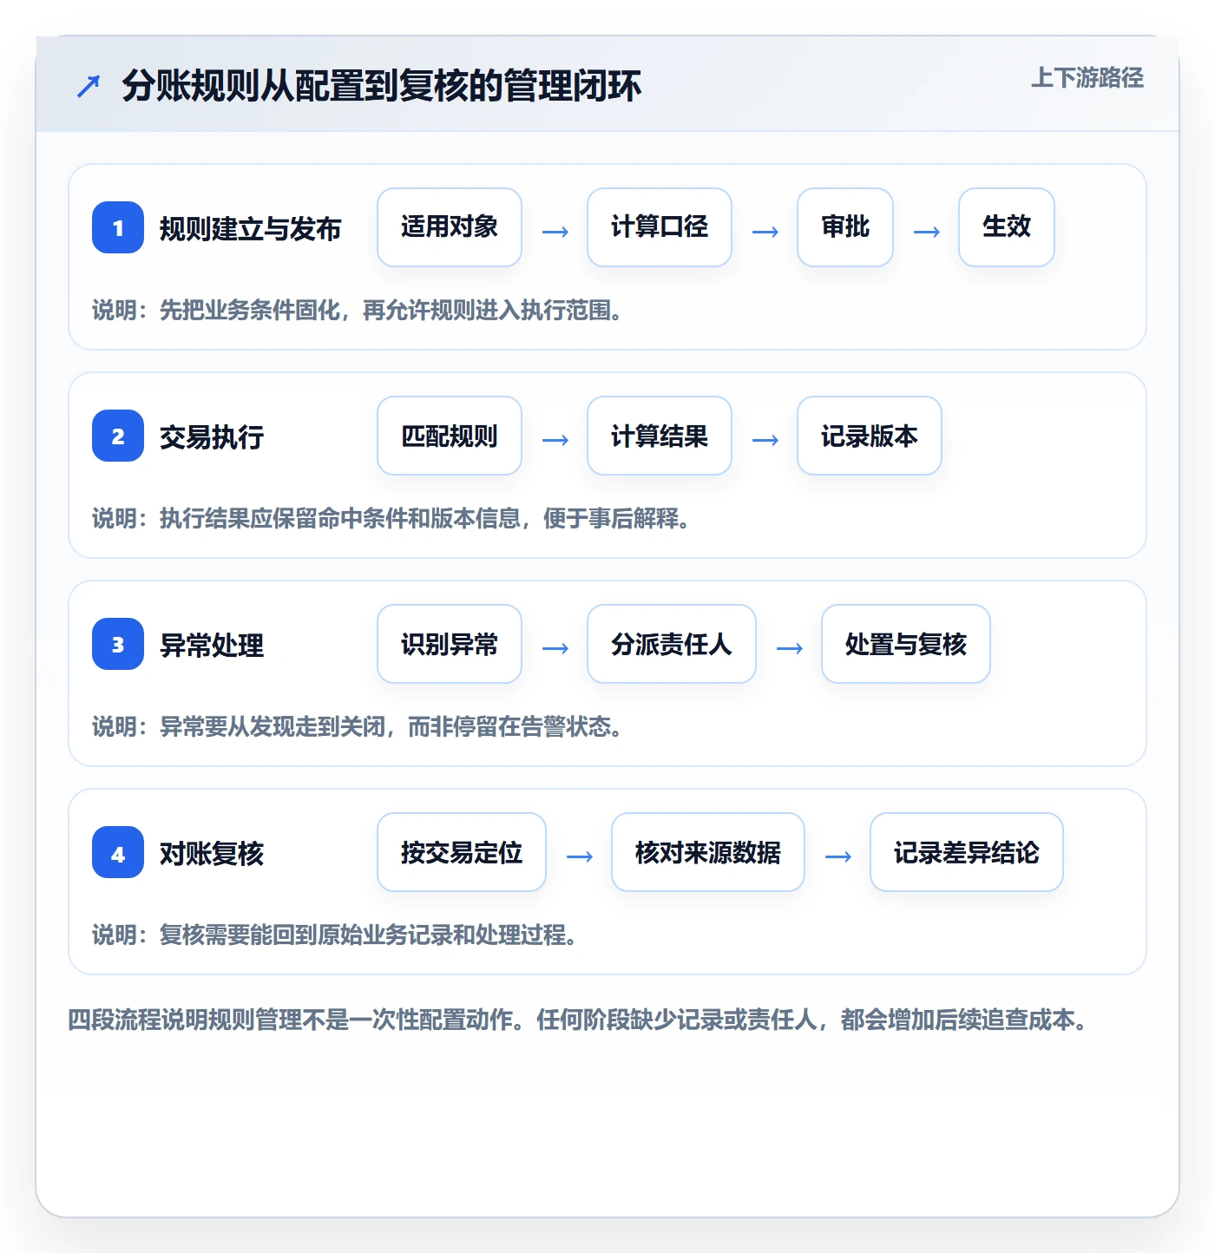Click the arrow icon beside the title
Viewport: 1215px width, 1253px height.
point(89,86)
